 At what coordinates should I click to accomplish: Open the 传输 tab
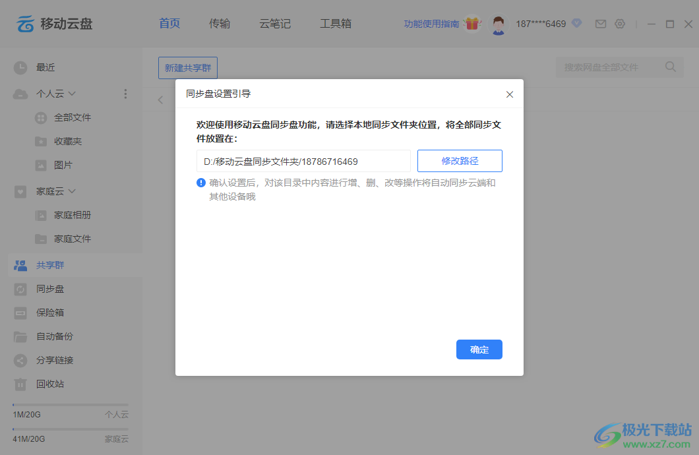point(220,24)
